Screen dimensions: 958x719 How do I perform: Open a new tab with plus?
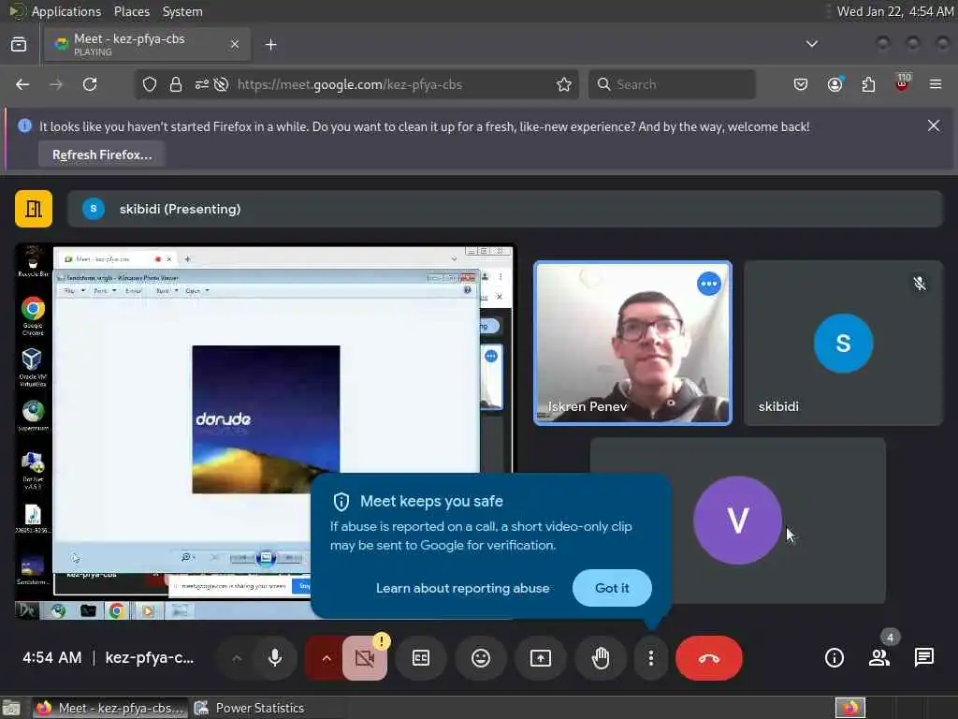pyautogui.click(x=271, y=45)
